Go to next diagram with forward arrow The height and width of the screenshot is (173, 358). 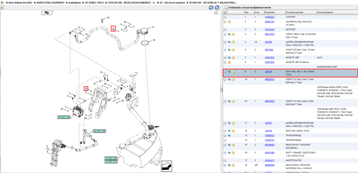pyautogui.click(x=217, y=8)
